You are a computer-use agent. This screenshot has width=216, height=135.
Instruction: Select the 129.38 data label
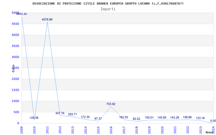coord(34,118)
